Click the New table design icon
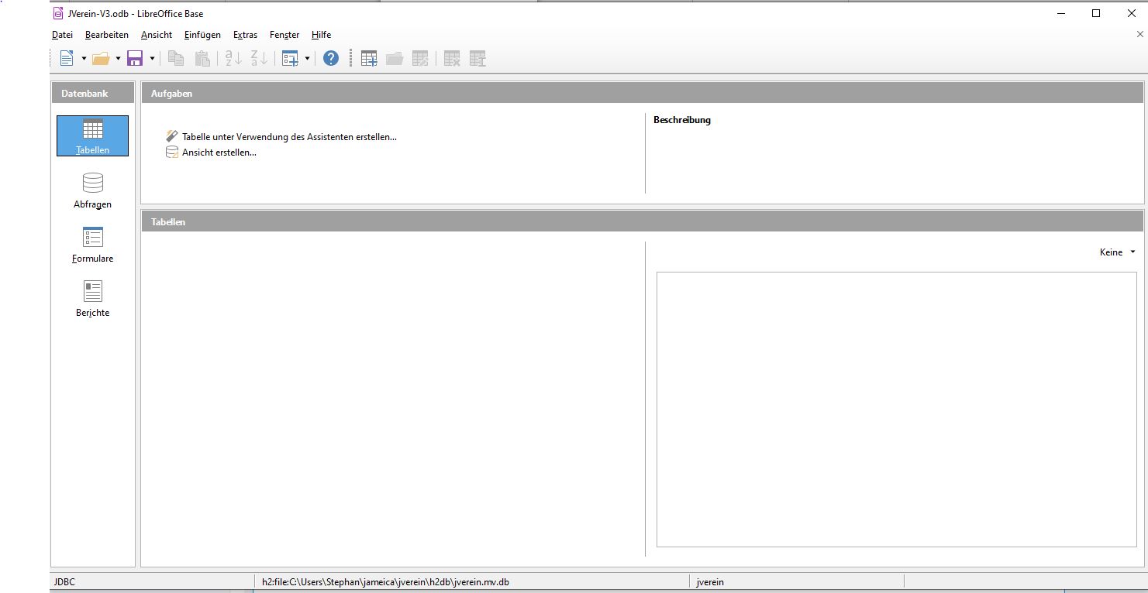The image size is (1148, 593). point(369,58)
